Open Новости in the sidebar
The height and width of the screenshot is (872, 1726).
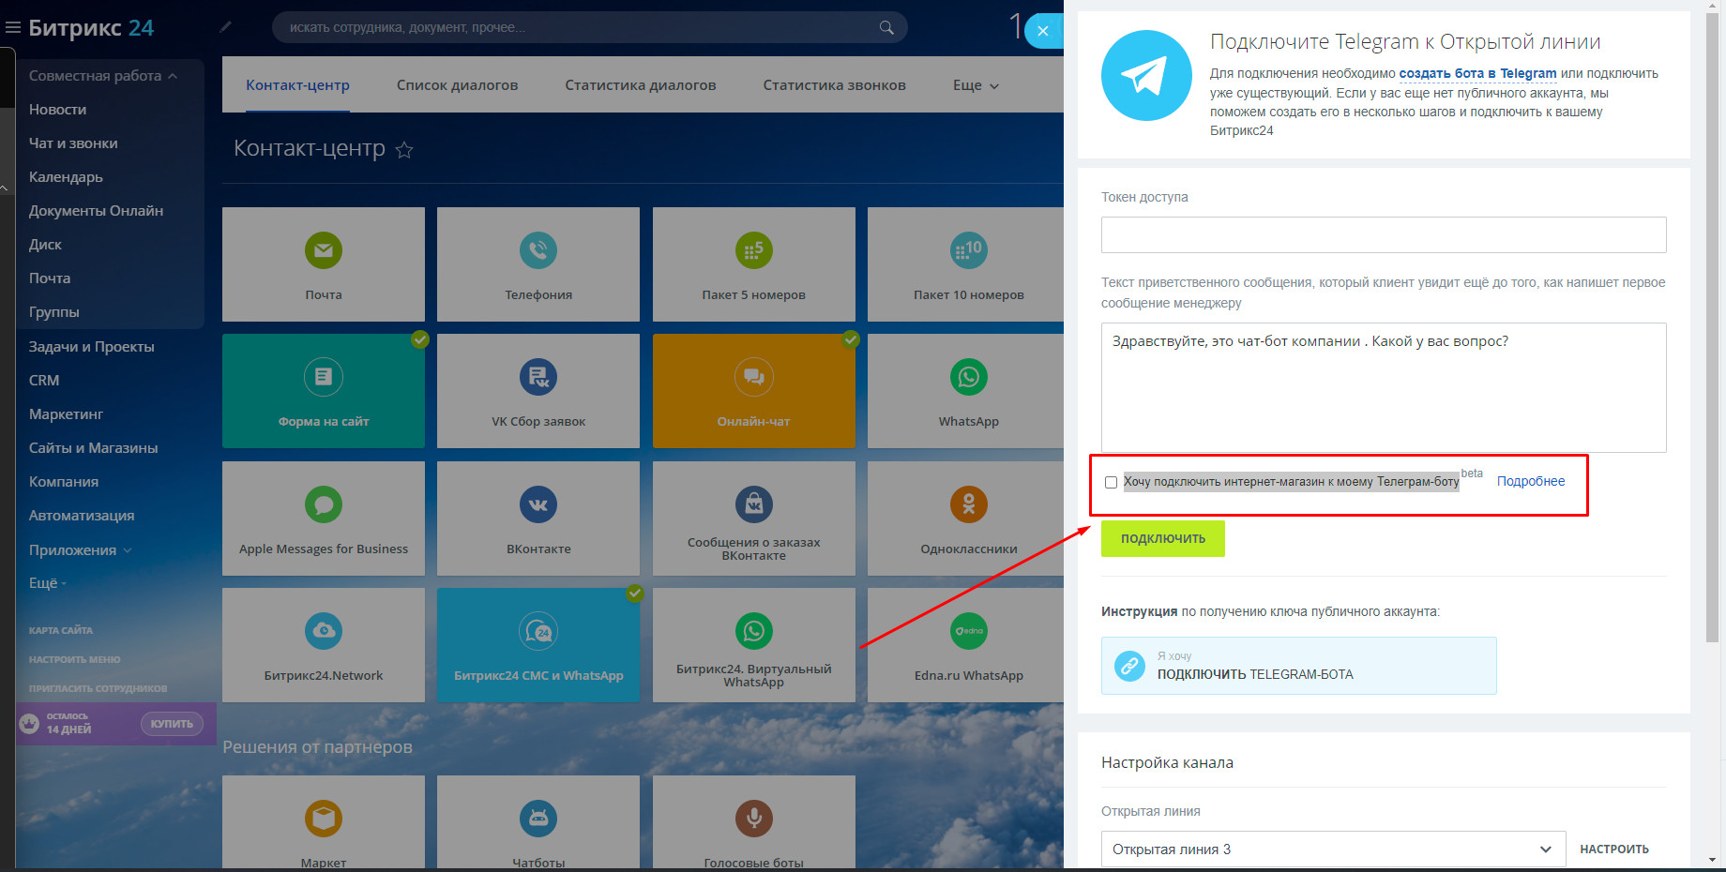click(x=57, y=110)
